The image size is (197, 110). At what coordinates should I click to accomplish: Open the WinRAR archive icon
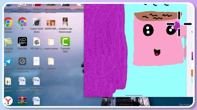pyautogui.click(x=22, y=101)
